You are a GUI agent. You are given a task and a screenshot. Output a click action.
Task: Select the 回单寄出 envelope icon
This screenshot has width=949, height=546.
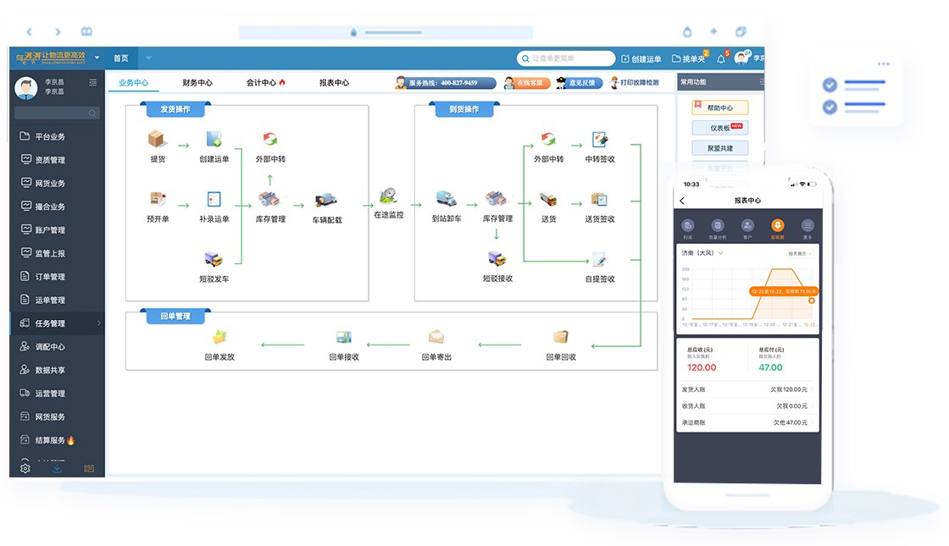436,337
